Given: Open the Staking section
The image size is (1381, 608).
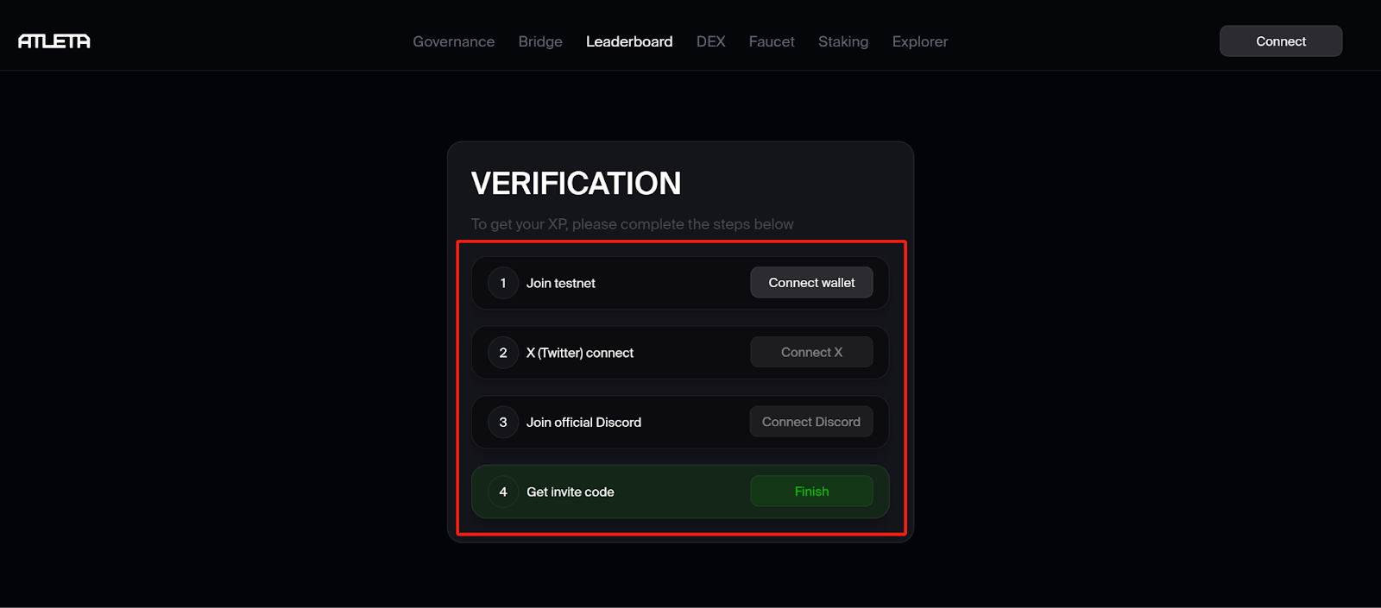Looking at the screenshot, I should point(843,41).
